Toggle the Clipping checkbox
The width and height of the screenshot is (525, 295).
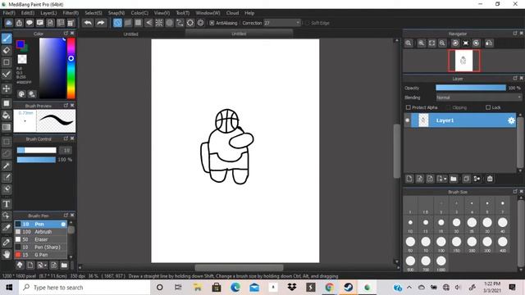pos(449,107)
